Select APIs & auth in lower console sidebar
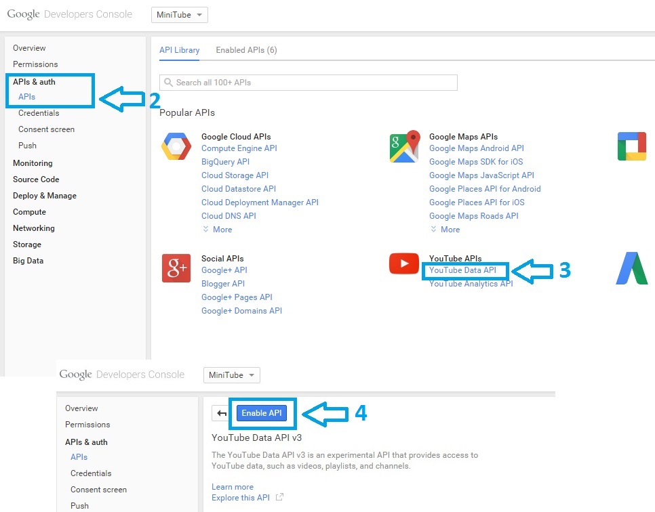This screenshot has height=512, width=655. point(86,442)
